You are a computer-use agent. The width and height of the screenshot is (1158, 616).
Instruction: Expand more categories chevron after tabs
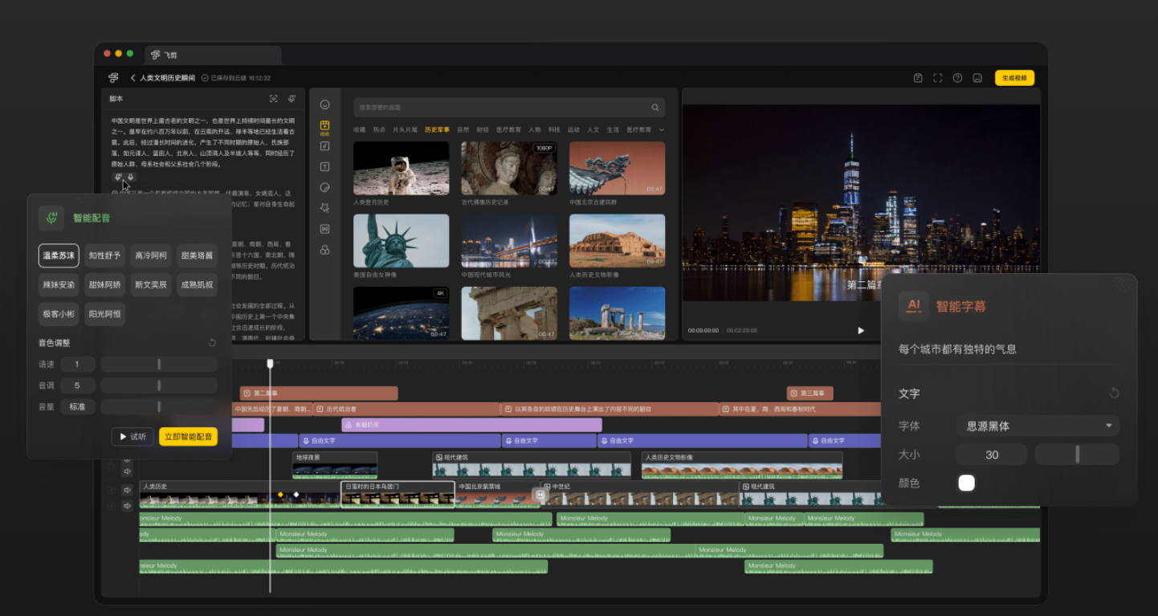click(x=662, y=129)
